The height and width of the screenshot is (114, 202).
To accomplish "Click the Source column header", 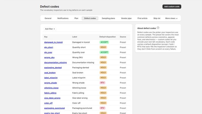I will pyautogui.click(x=123, y=37).
